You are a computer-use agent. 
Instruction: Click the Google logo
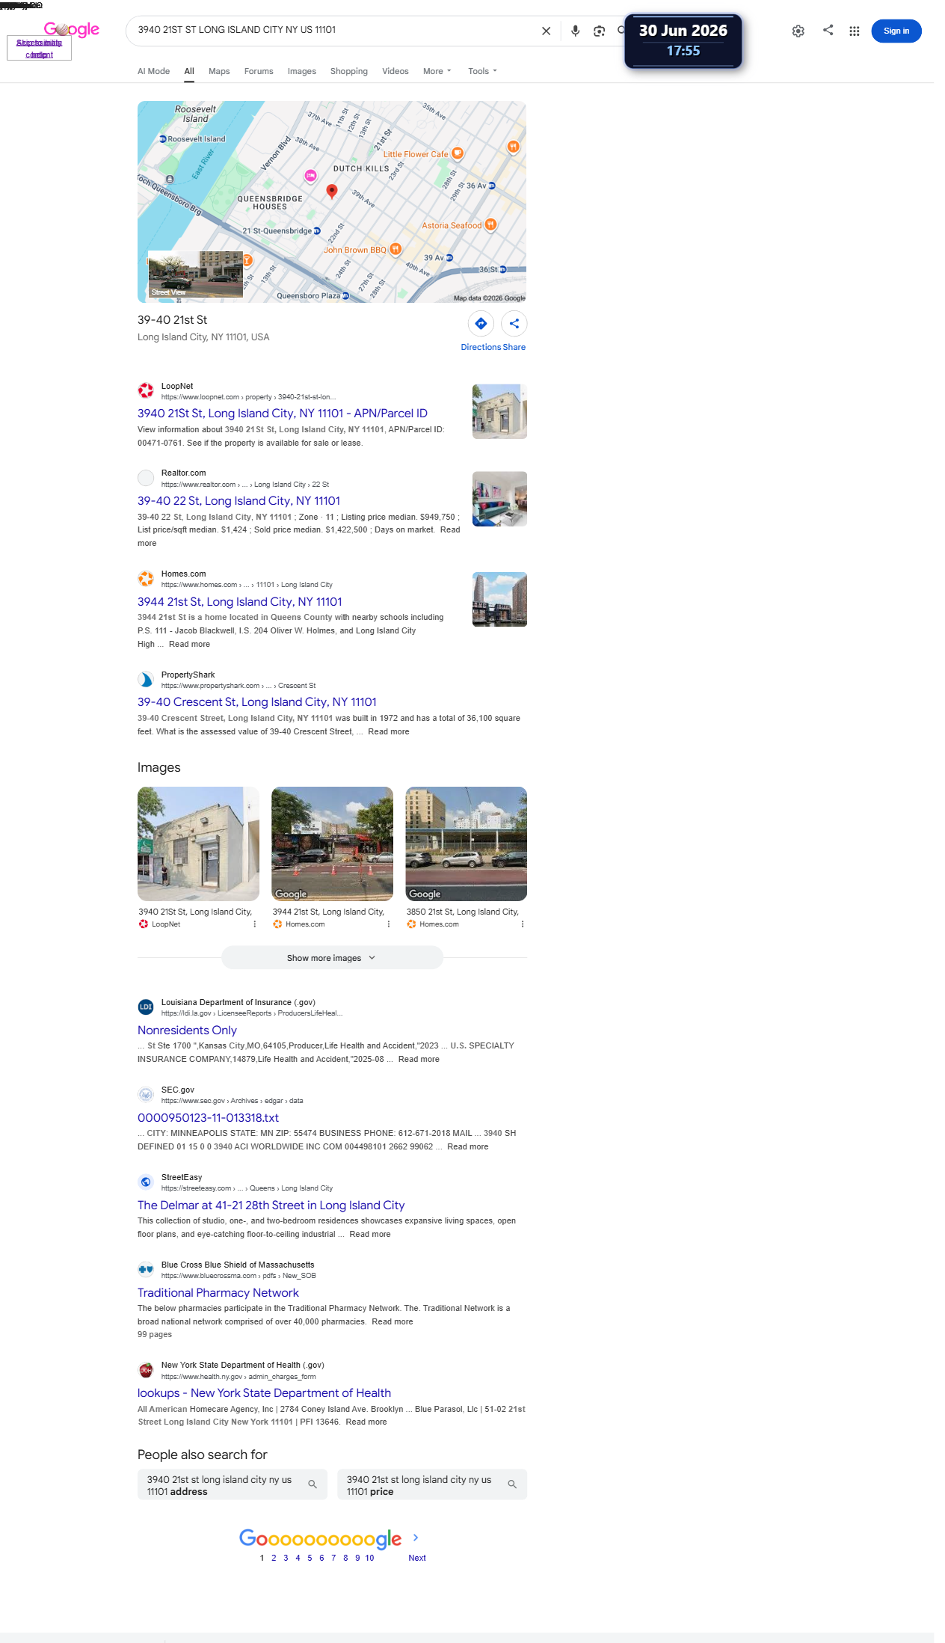pyautogui.click(x=72, y=30)
